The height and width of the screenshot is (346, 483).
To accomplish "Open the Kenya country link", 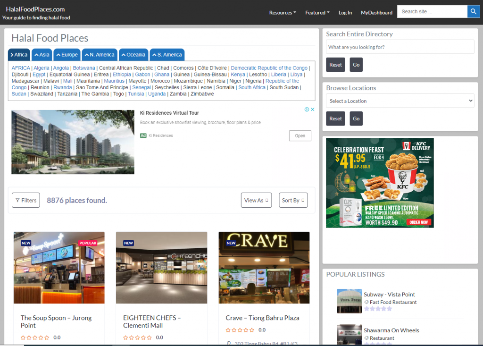I will click(238, 74).
